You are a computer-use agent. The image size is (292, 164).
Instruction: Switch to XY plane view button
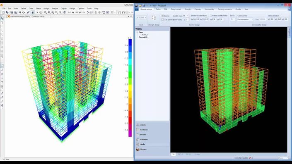[x=73, y=12]
